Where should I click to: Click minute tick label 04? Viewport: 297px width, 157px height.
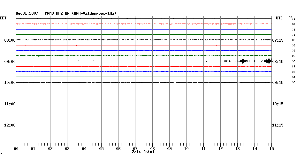point(84,149)
